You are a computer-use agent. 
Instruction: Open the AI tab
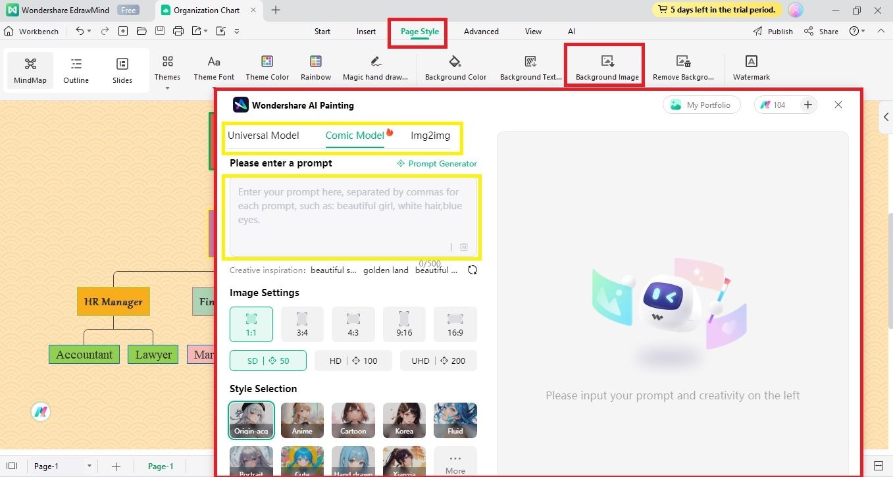571,32
